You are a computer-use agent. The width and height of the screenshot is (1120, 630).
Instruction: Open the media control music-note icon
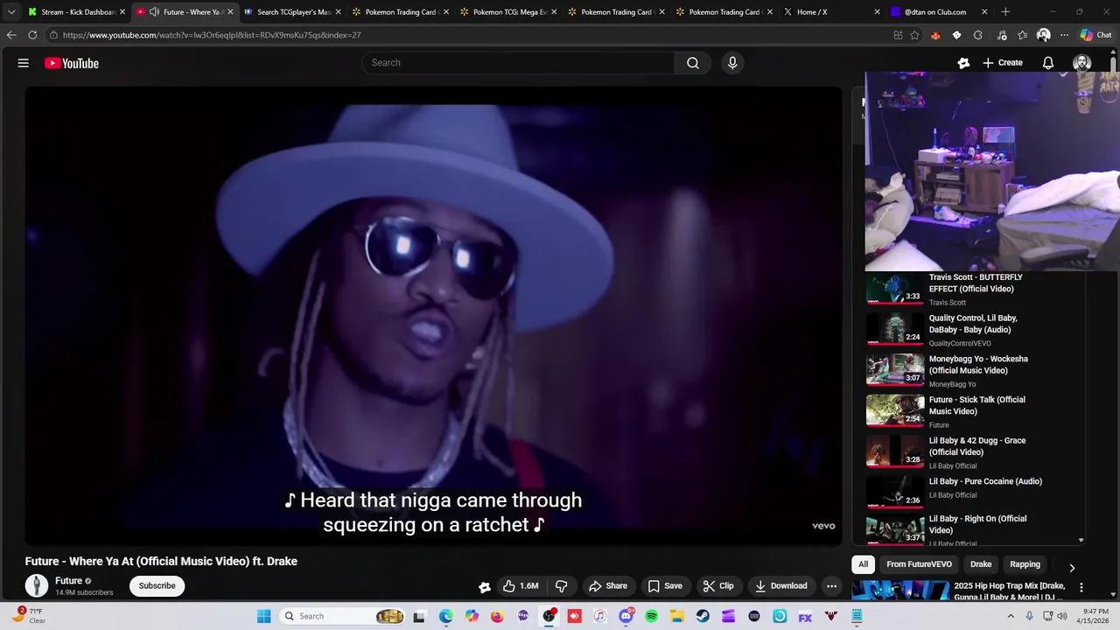click(1002, 35)
